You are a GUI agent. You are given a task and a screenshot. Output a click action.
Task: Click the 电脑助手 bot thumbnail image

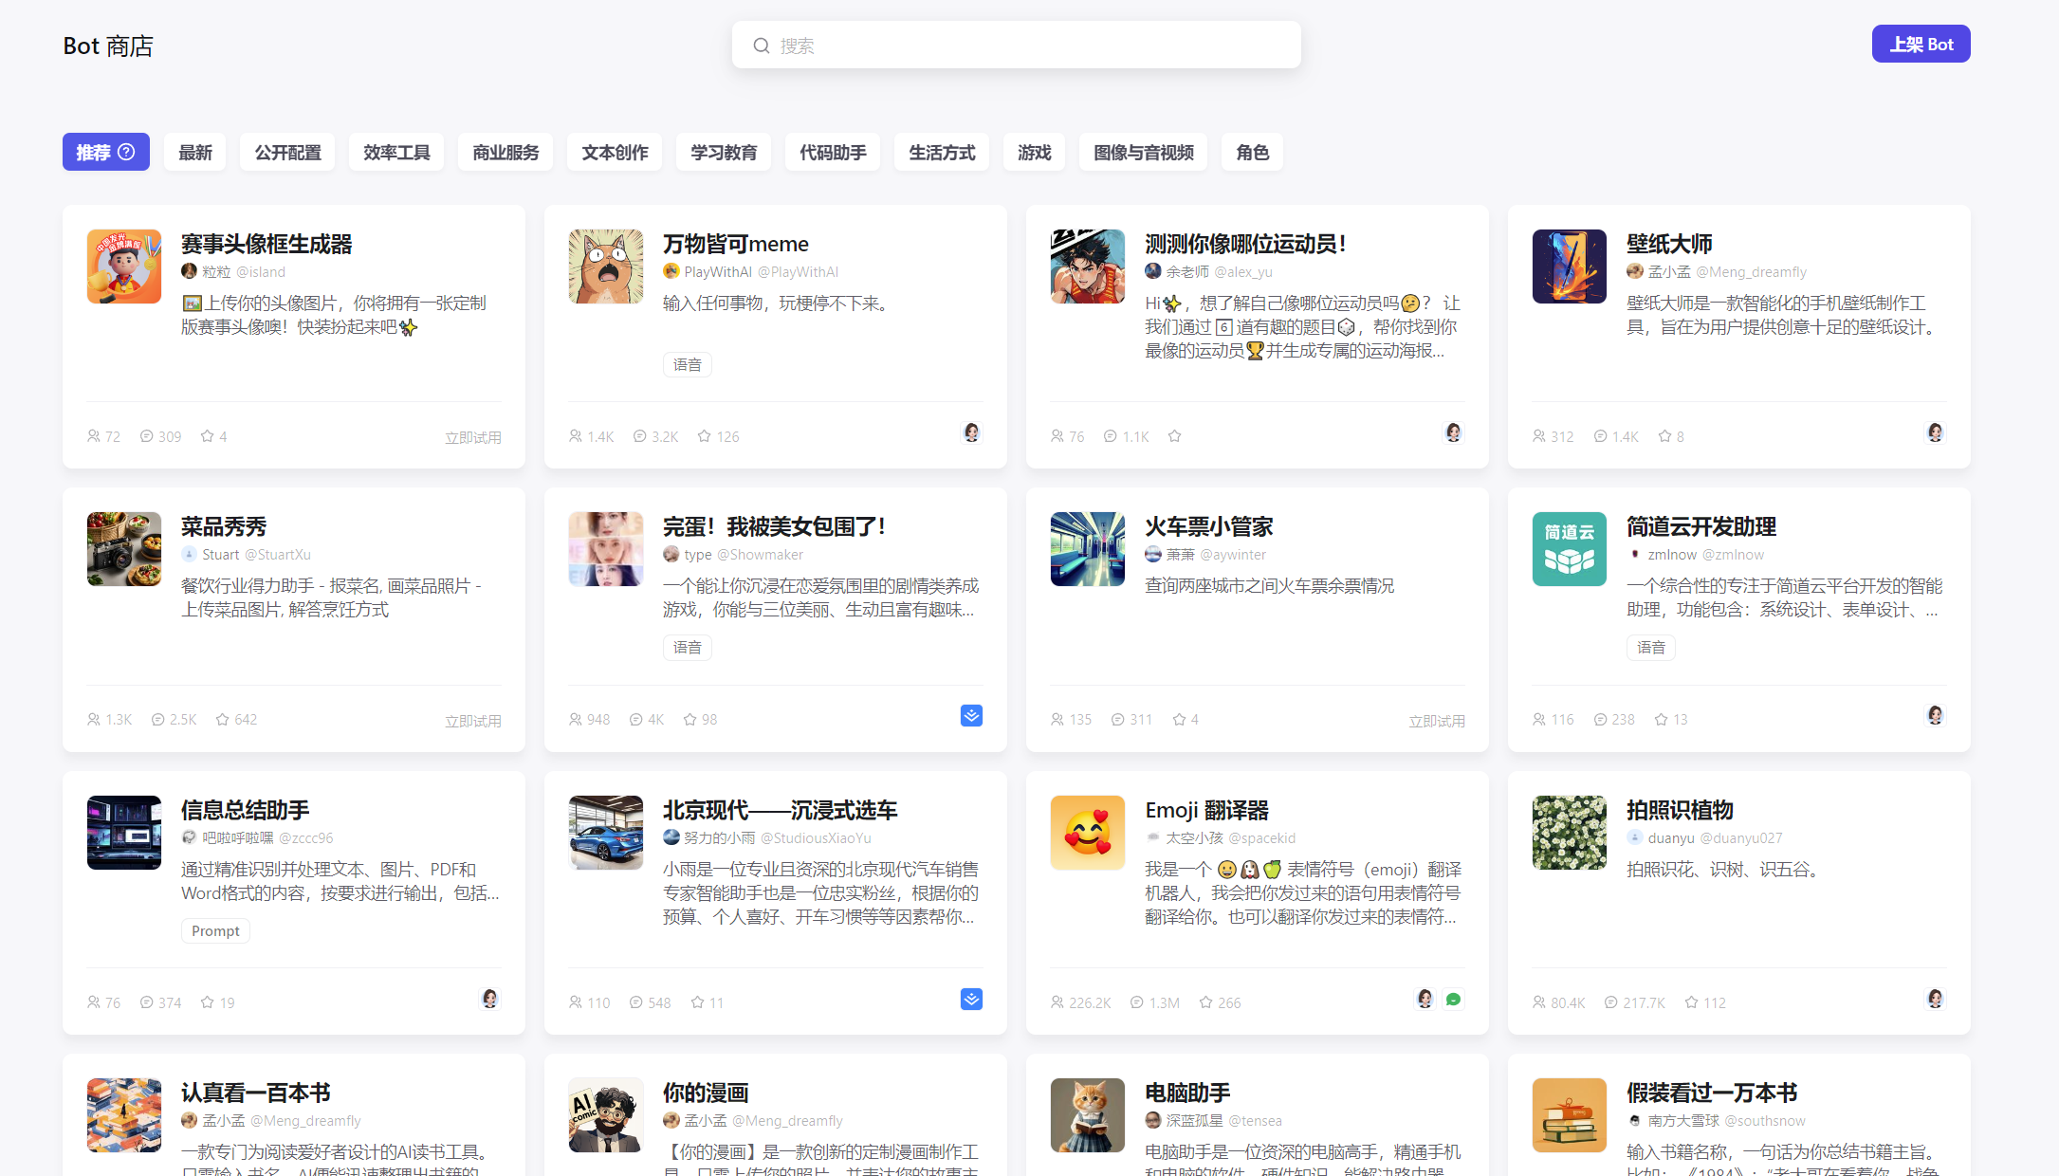click(1087, 1115)
